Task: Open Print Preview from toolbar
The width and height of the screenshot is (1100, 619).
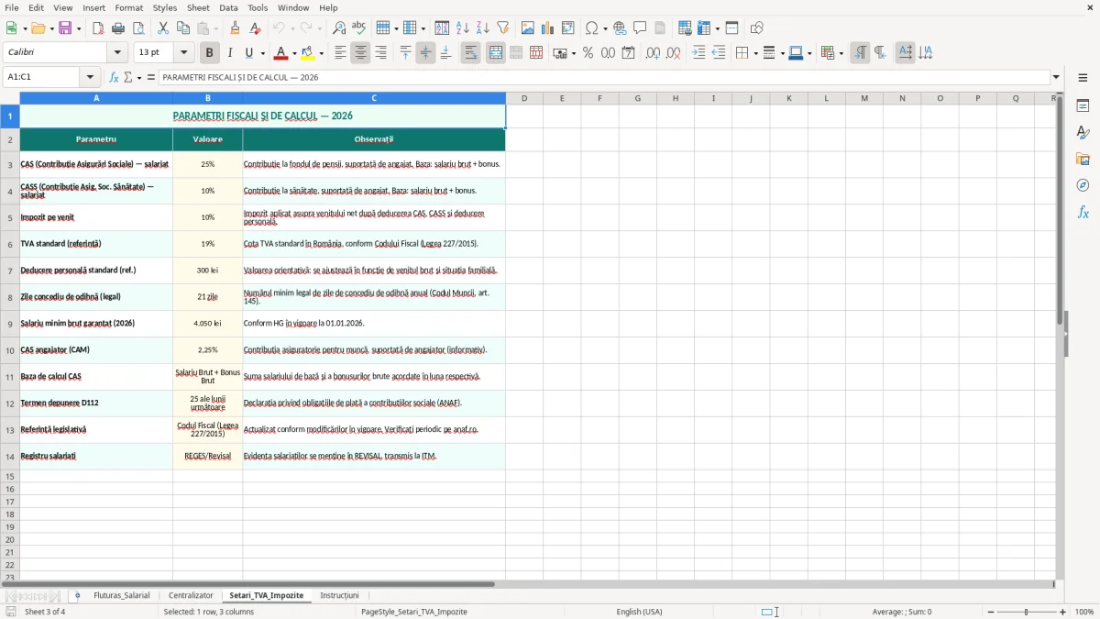Action: [138, 28]
